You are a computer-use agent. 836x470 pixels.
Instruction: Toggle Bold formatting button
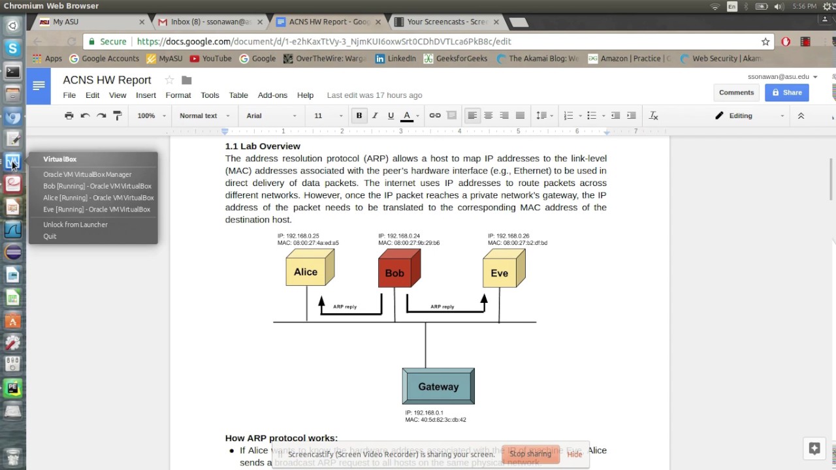pos(359,116)
